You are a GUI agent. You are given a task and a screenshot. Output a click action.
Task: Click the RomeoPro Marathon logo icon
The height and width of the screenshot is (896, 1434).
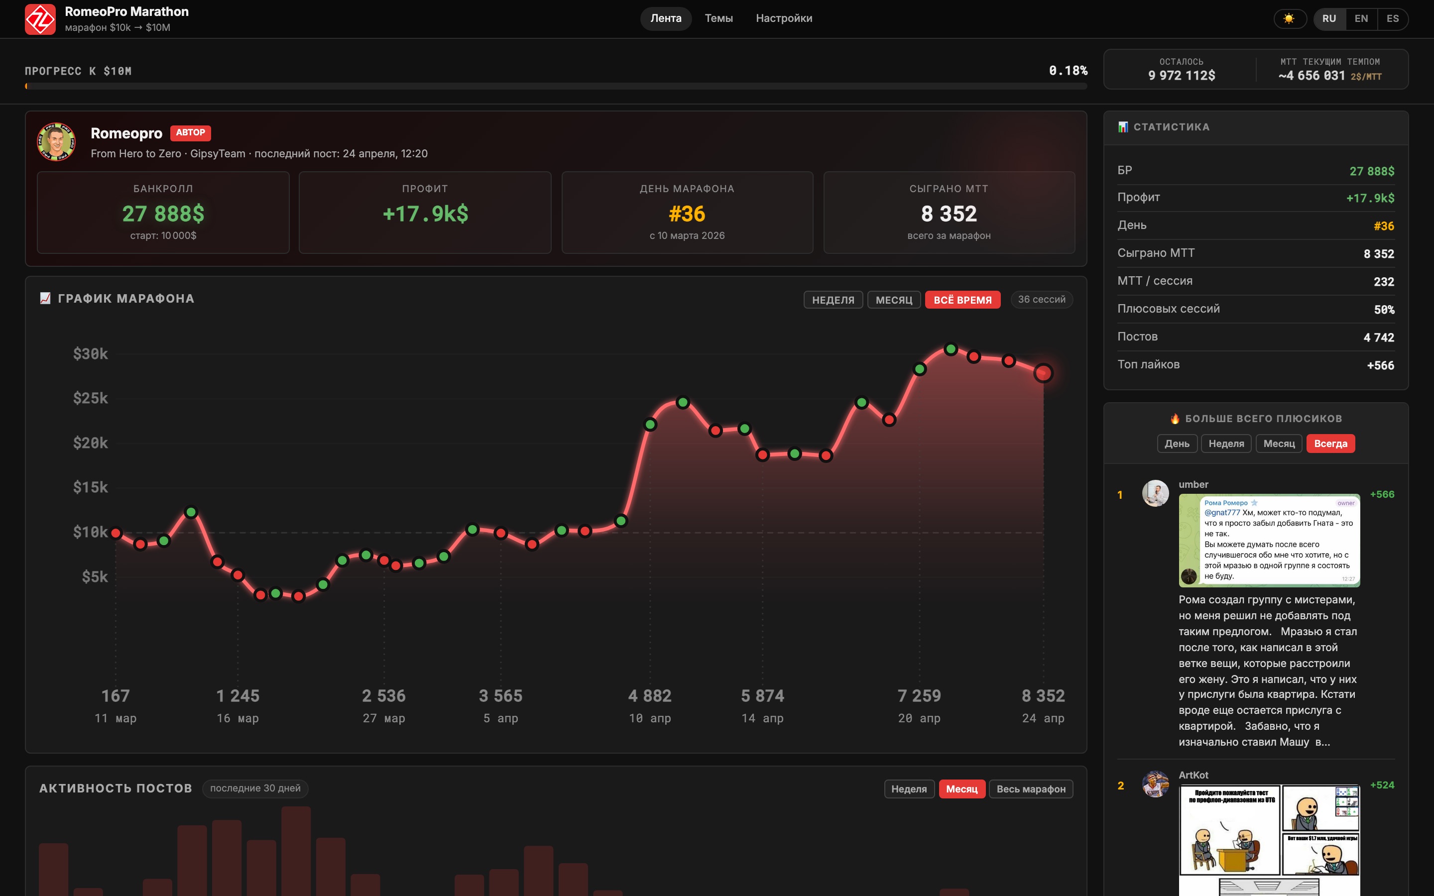pyautogui.click(x=40, y=19)
